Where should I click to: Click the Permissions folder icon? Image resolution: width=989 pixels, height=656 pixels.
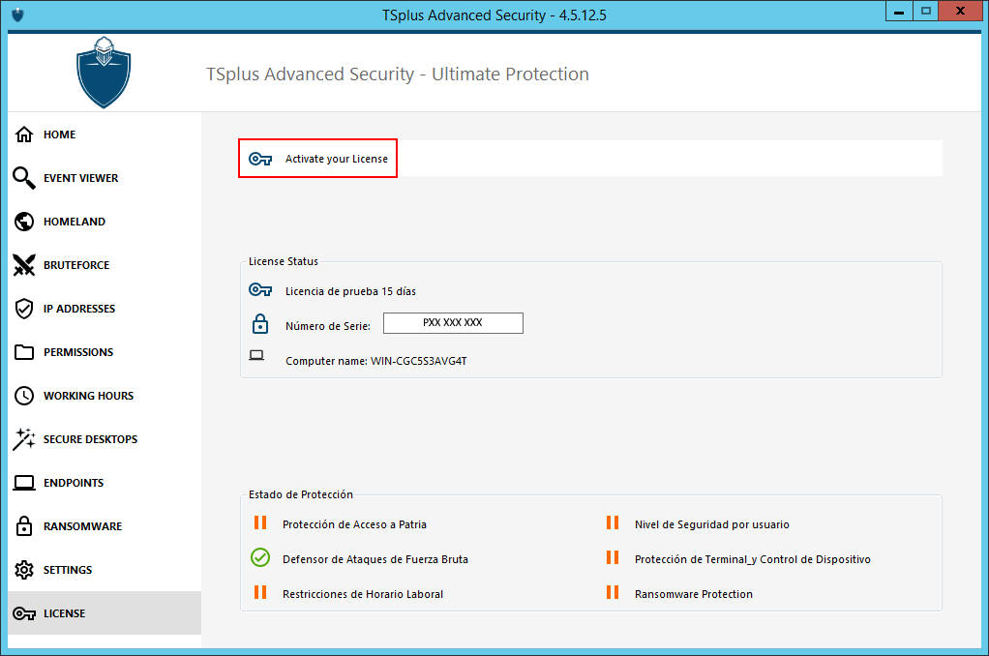point(24,352)
